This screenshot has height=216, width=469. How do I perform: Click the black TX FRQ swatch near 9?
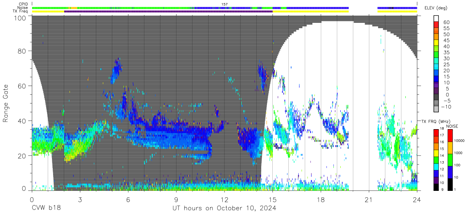coord(436,187)
